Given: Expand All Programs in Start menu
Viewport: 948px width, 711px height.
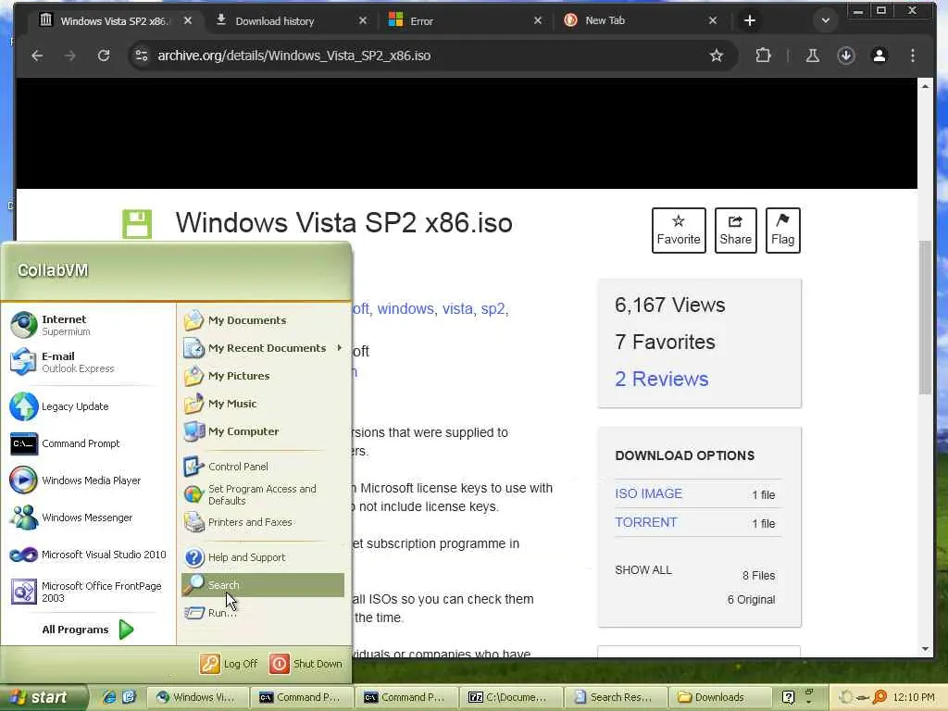Looking at the screenshot, I should point(88,630).
